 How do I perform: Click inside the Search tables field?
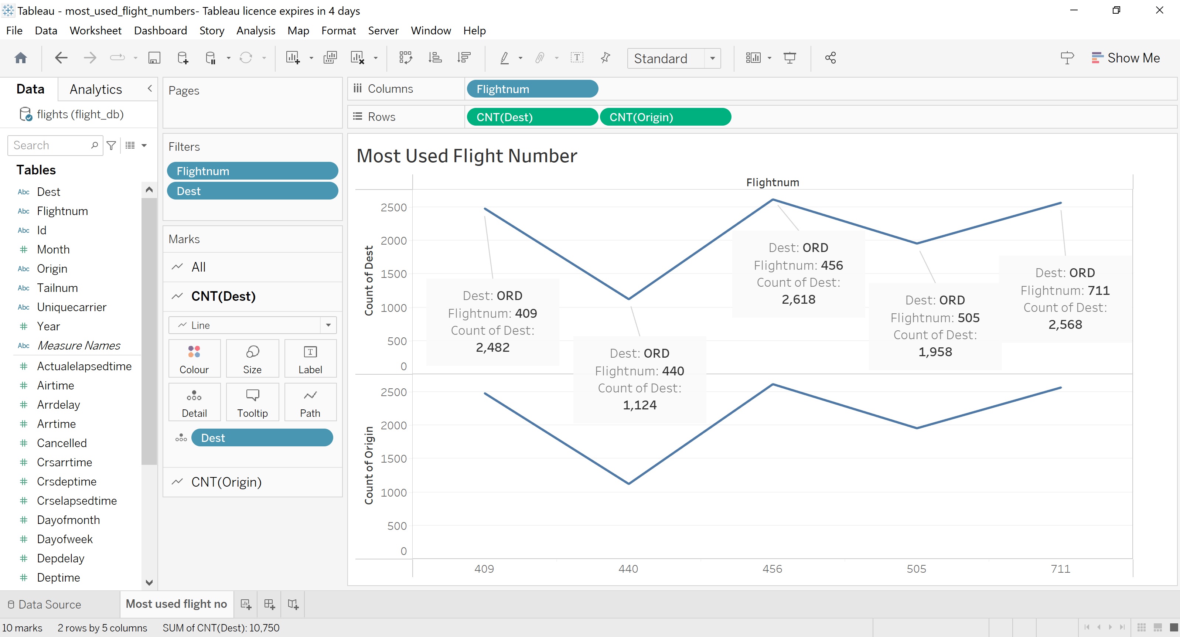50,145
